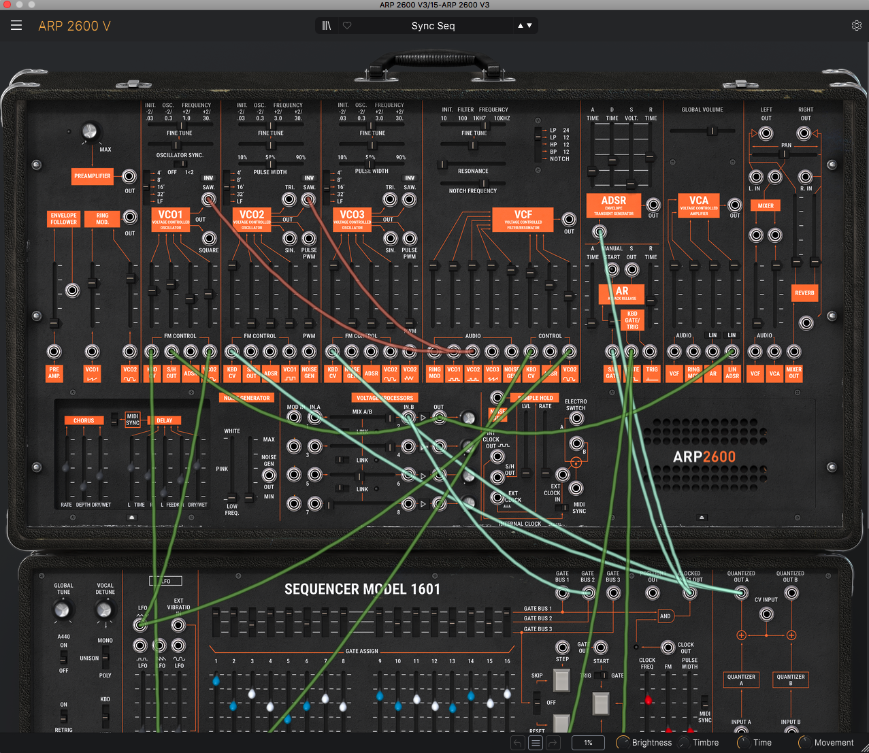Click the GLOBAL TUNE knob
Image resolution: width=869 pixels, height=753 pixels.
point(62,610)
